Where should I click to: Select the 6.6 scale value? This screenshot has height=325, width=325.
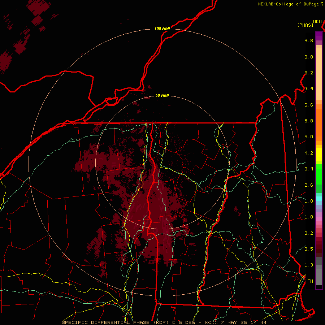click(309, 105)
